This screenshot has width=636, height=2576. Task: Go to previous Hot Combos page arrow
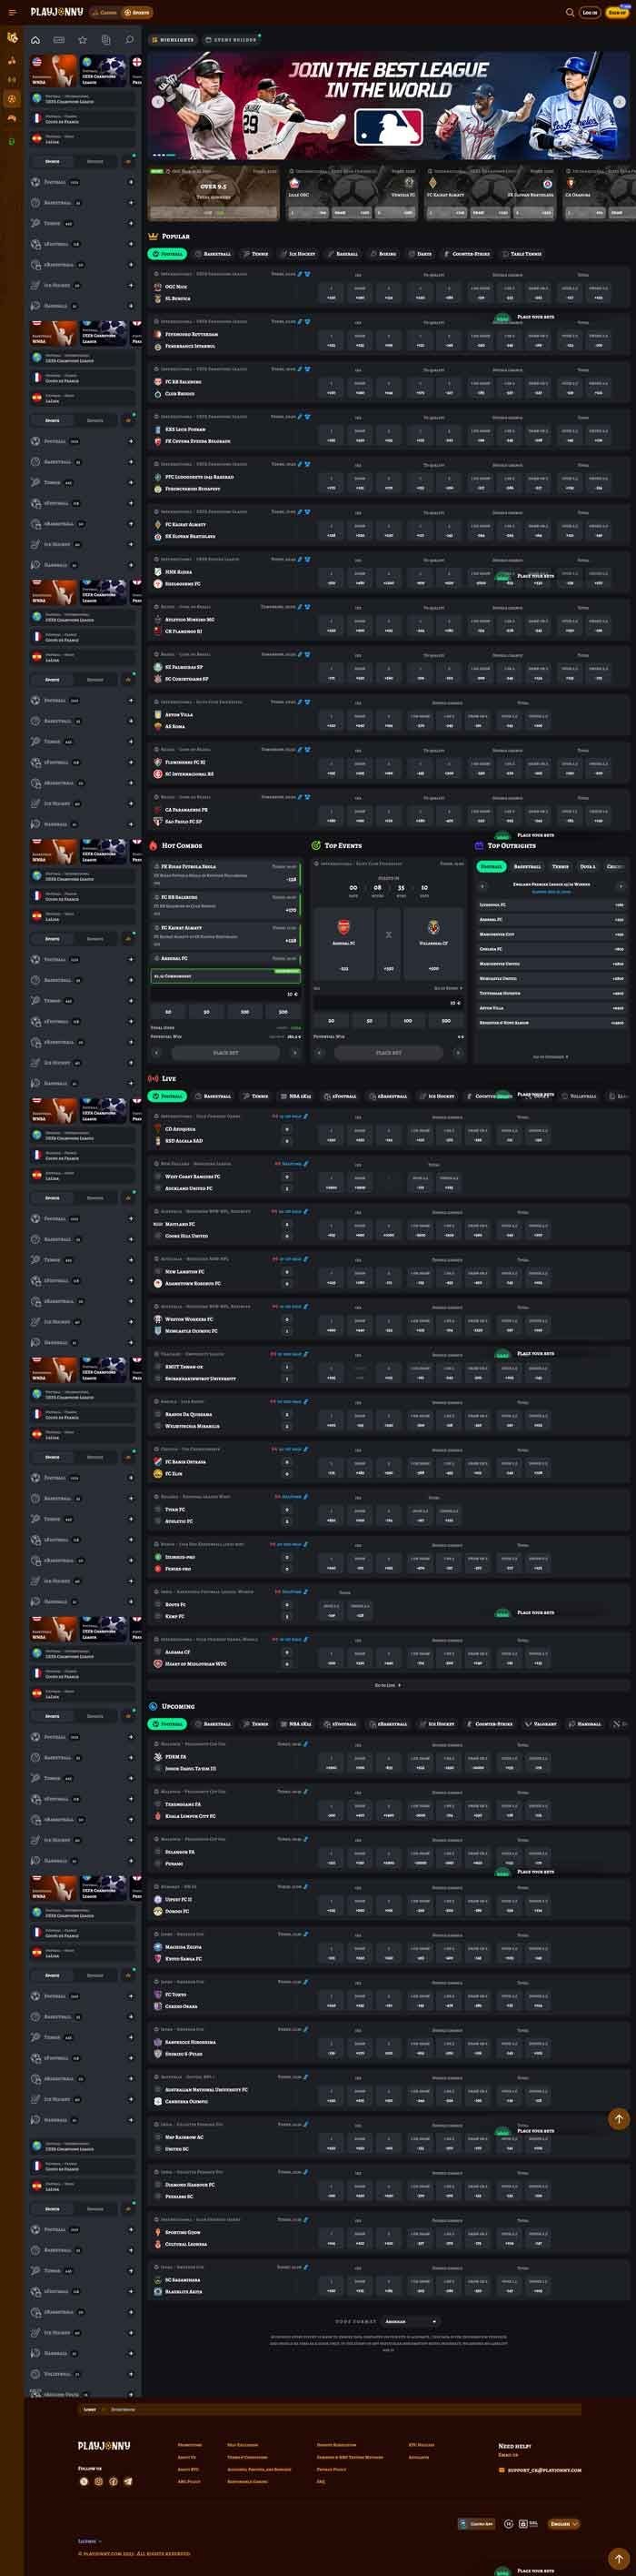[x=155, y=1052]
